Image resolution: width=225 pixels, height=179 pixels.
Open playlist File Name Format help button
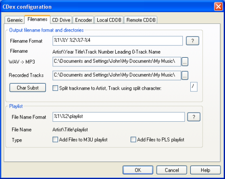[193, 117]
